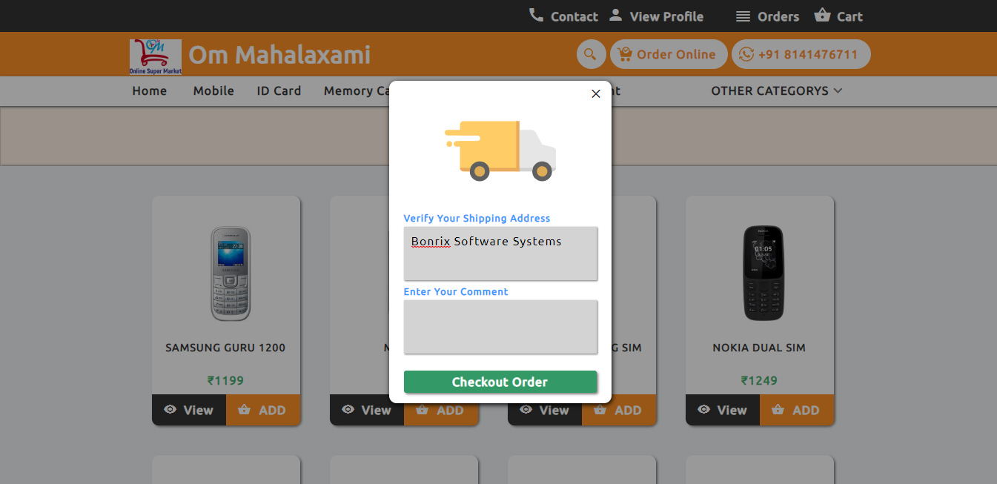
Task: Add Samsung Guru 1200 to cart
Action: click(x=263, y=410)
